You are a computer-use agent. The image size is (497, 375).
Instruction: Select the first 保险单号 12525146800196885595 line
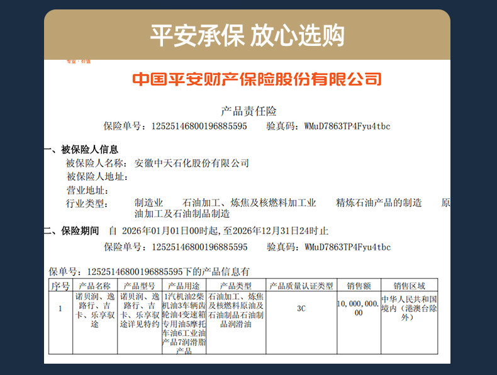[x=175, y=126]
